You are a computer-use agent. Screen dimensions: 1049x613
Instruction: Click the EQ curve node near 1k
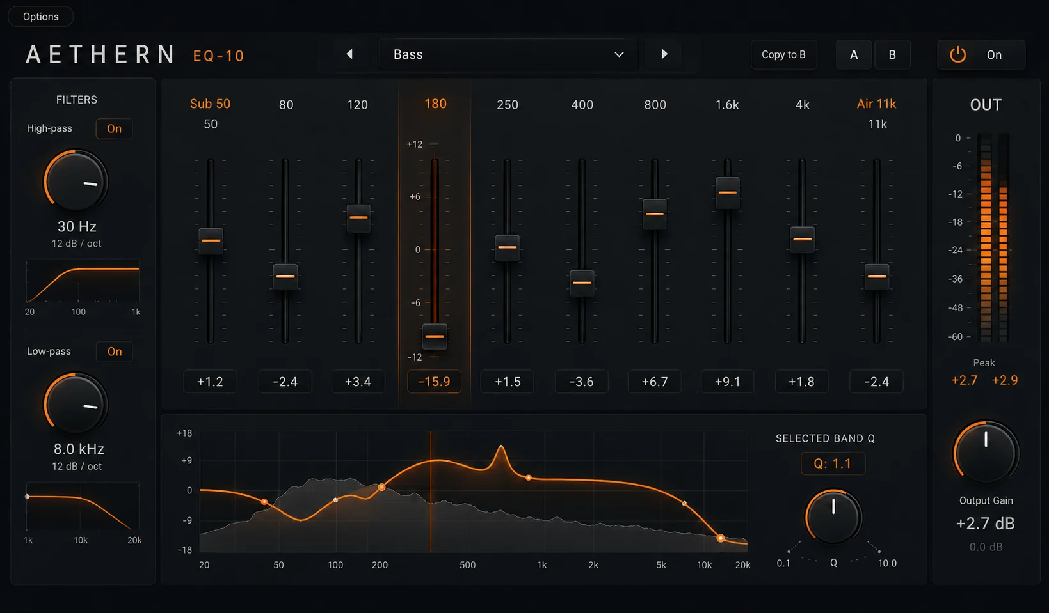[x=528, y=477]
